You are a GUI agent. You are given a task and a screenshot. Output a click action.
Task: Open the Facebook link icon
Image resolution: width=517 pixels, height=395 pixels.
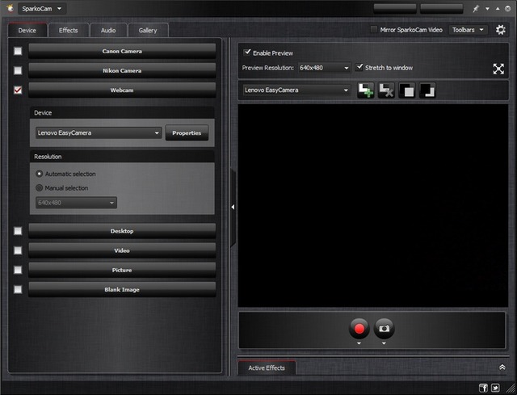coord(483,388)
